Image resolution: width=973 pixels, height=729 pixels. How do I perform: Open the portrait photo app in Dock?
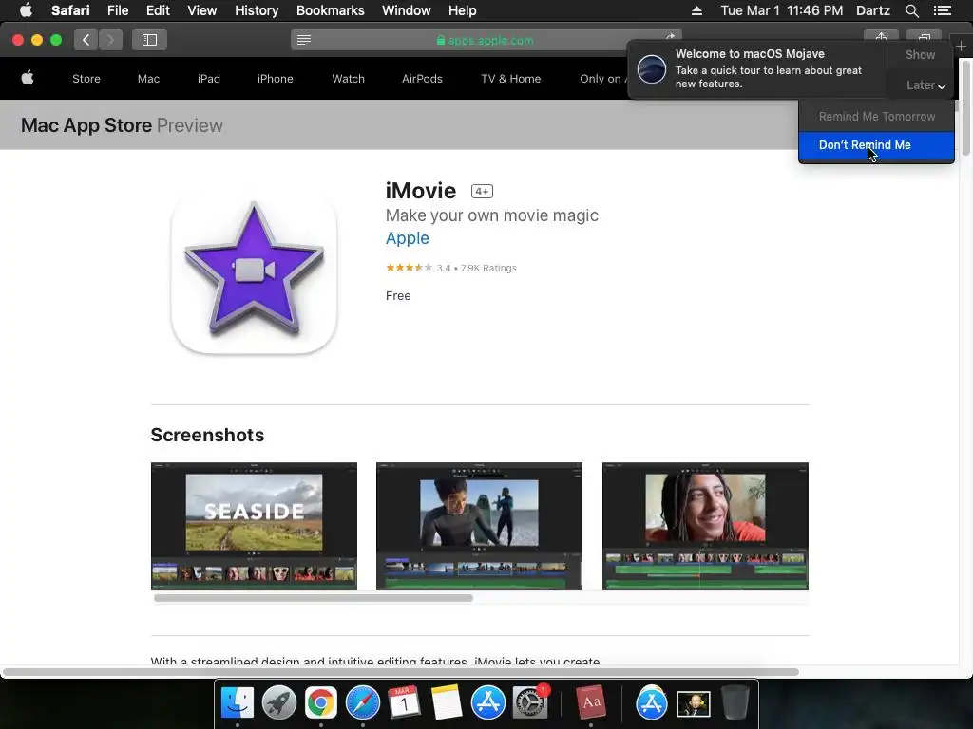(693, 703)
